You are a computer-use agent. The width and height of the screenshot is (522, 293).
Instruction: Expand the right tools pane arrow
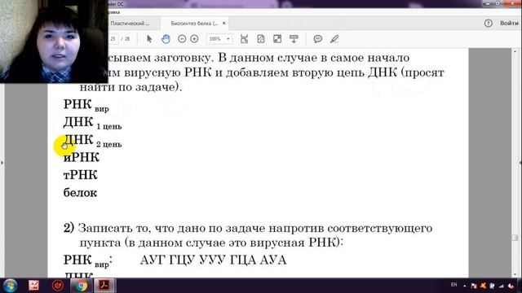click(x=520, y=163)
